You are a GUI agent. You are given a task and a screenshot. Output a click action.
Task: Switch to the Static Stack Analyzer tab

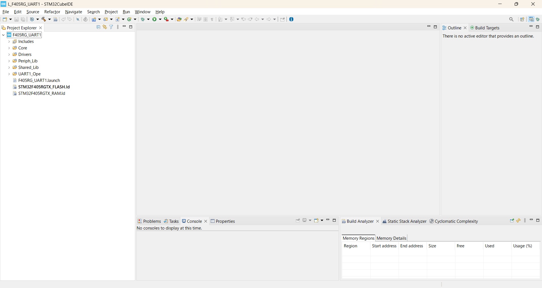[x=405, y=221]
